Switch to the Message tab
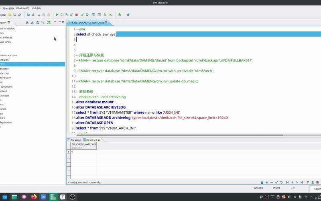Viewport: 321px width, 201px height. click(75, 140)
